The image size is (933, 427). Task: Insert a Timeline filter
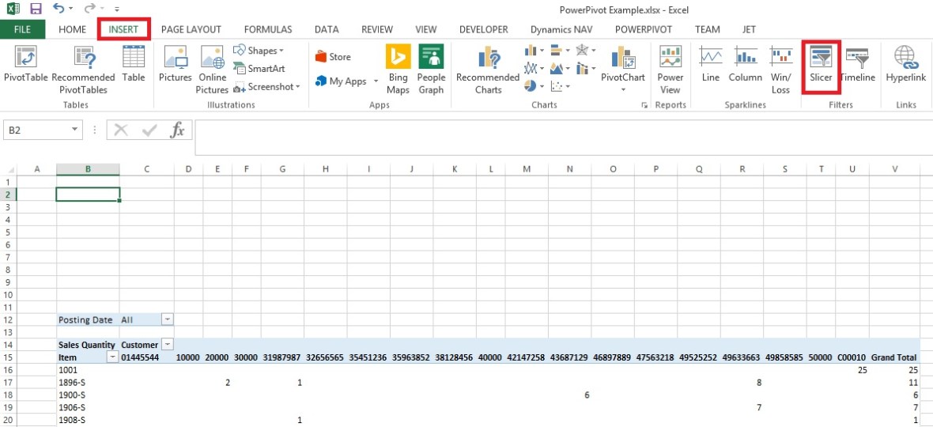pyautogui.click(x=857, y=64)
